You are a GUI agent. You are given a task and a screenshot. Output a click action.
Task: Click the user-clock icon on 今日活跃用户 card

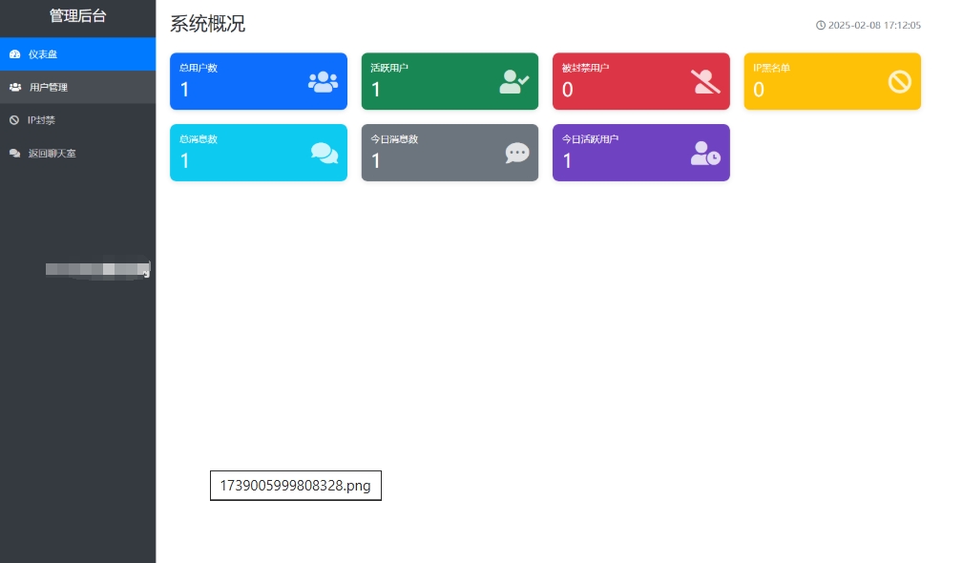(x=705, y=154)
